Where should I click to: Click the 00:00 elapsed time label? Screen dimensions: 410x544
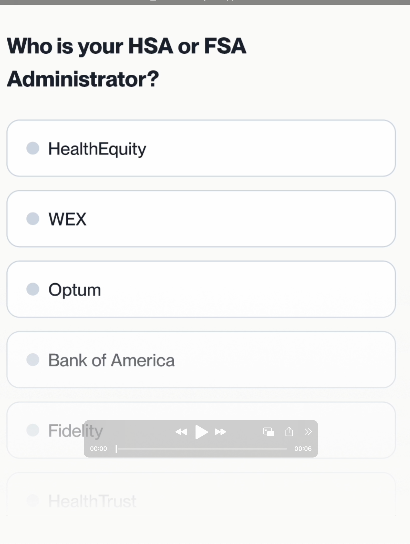pos(98,449)
